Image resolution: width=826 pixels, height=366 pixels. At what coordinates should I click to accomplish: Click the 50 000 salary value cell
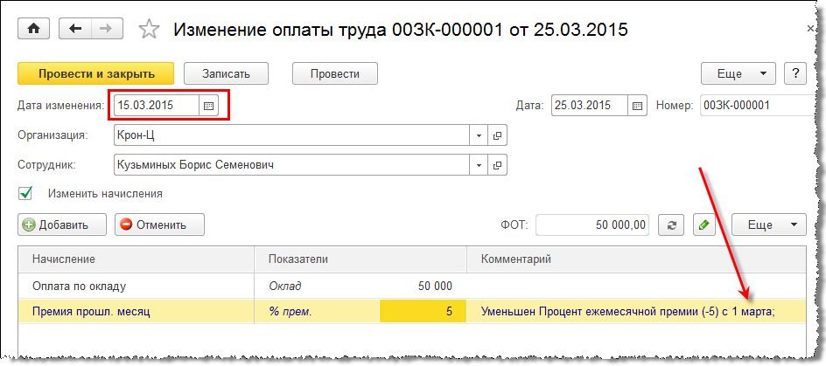(423, 286)
